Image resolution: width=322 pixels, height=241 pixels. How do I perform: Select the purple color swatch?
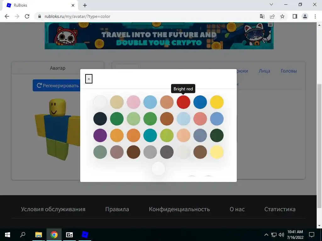click(x=100, y=136)
